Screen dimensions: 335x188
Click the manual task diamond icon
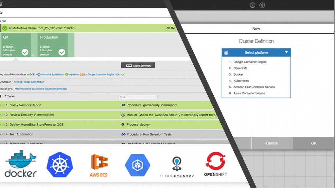(123, 115)
